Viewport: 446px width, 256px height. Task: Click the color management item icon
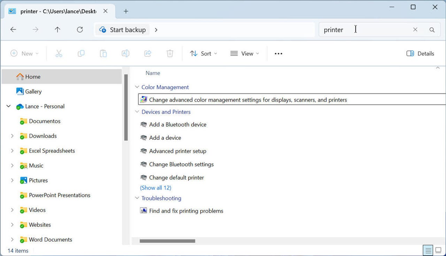pos(143,100)
